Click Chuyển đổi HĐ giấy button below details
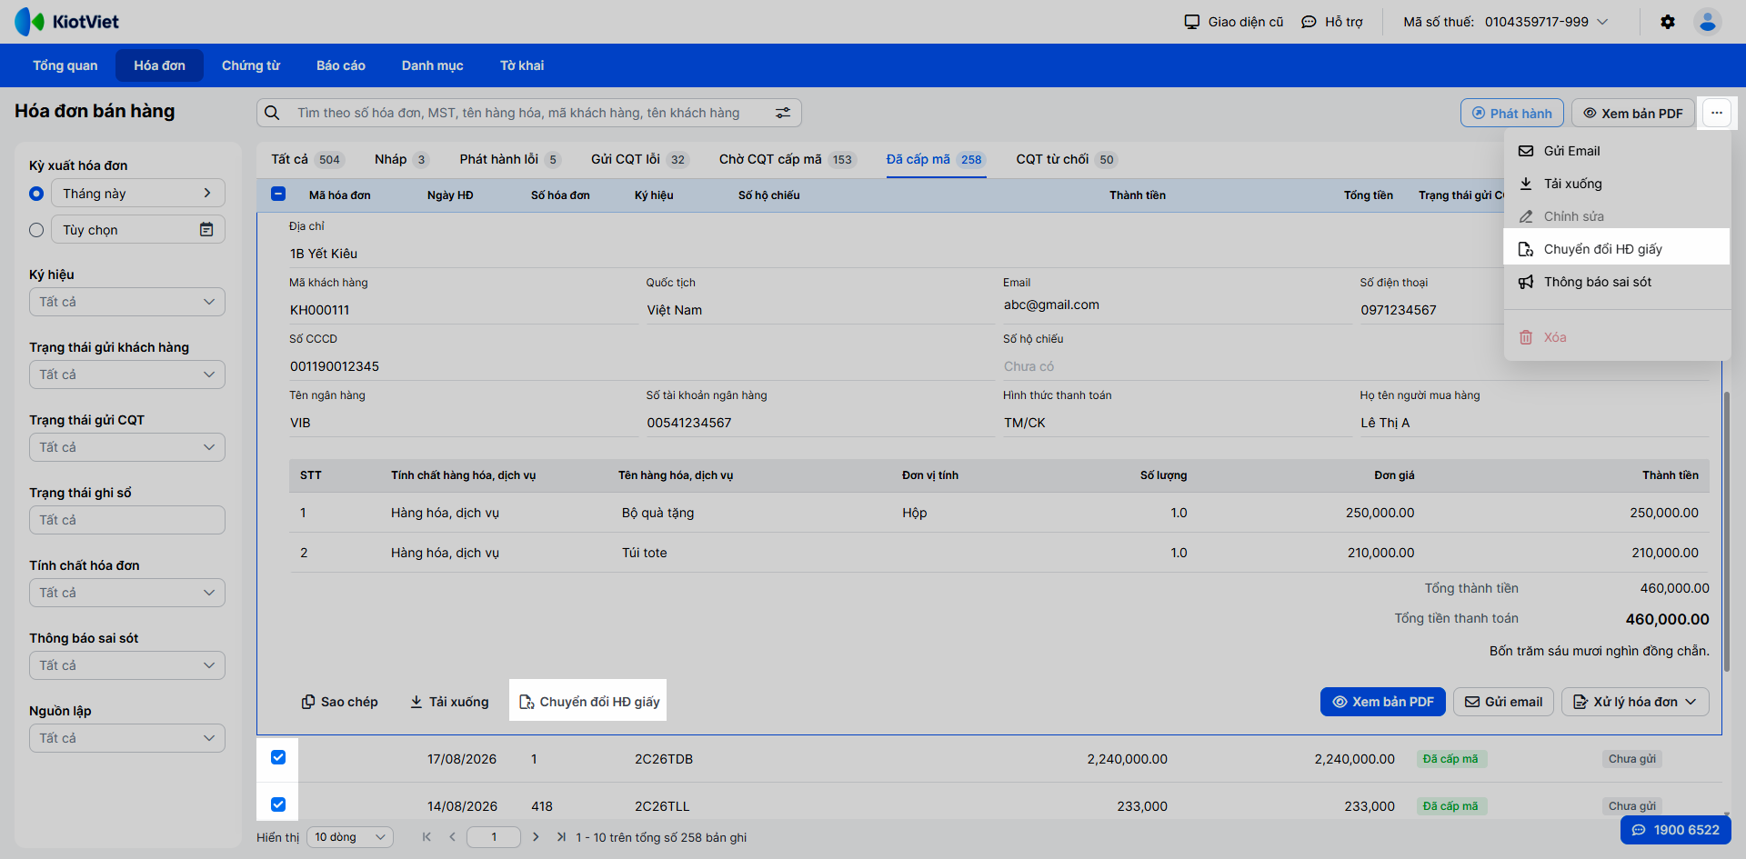The image size is (1746, 859). point(589,702)
